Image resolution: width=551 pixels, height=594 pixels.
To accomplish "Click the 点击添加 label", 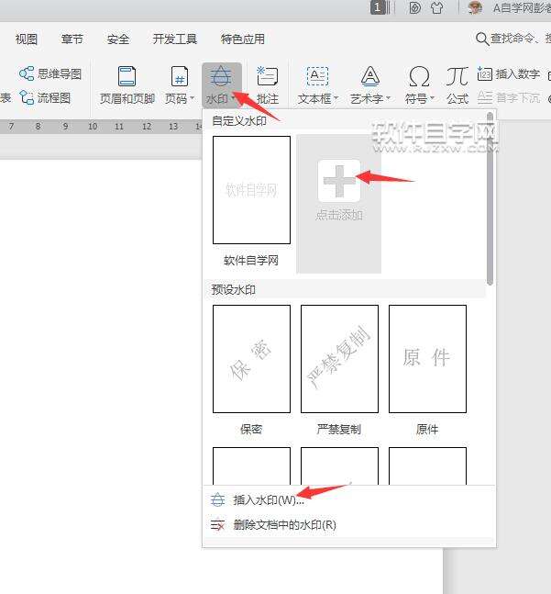I will 339,215.
